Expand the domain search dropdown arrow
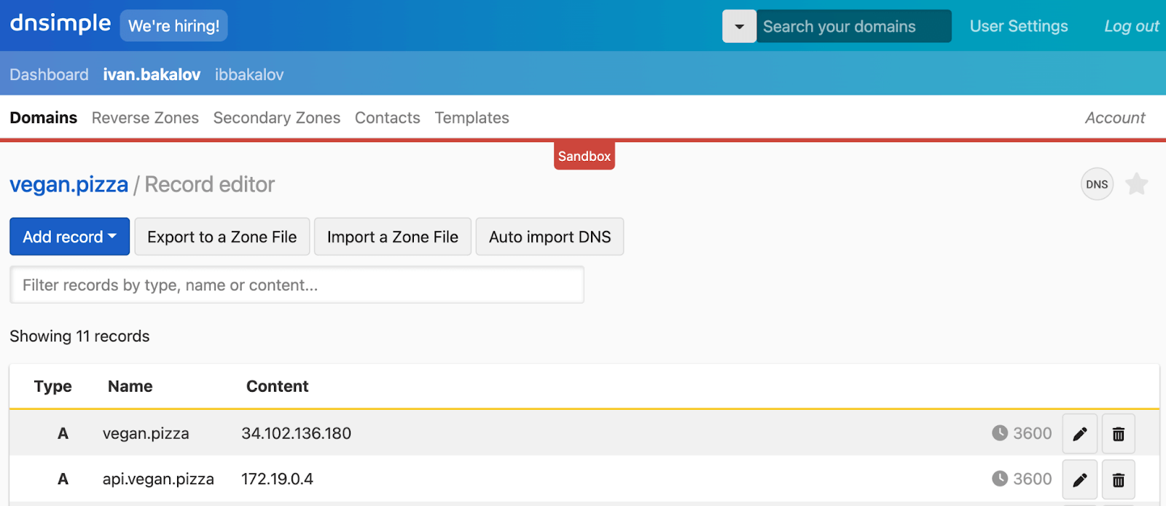The image size is (1166, 506). pyautogui.click(x=739, y=26)
